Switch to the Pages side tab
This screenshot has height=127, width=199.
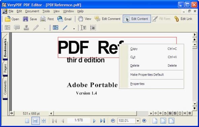tap(5, 68)
